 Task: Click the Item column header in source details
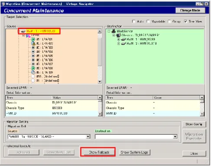point(29,98)
